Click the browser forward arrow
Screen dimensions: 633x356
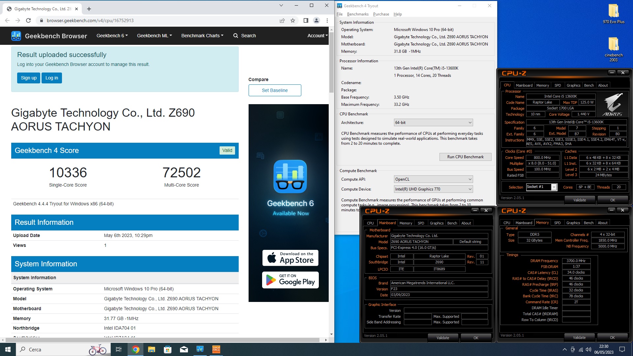tap(18, 20)
